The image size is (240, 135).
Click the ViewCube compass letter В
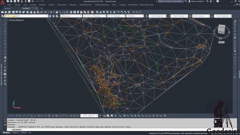[229, 32]
